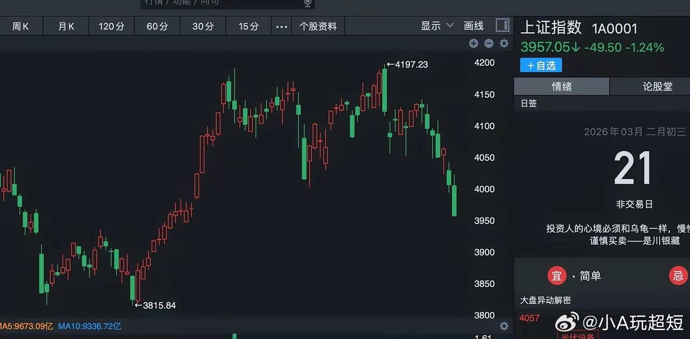Click the red 宜 badge icon
The height and width of the screenshot is (339, 690).
[x=557, y=276]
